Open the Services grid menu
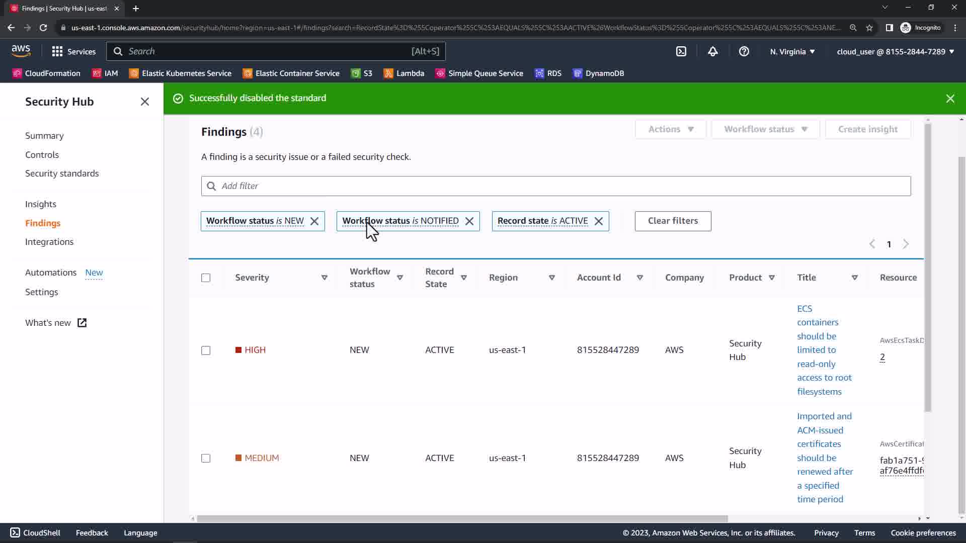Image resolution: width=966 pixels, height=543 pixels. point(73,51)
